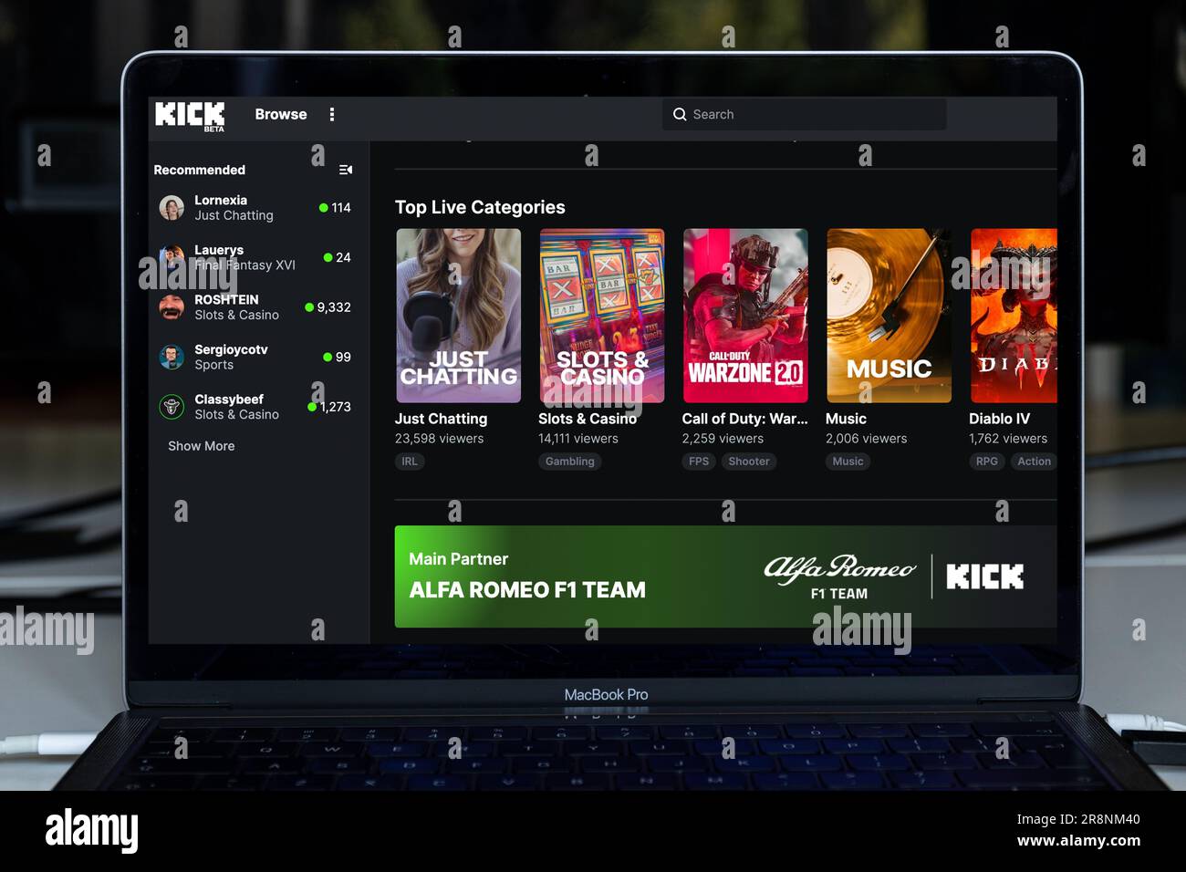Open Diablo IV category thumbnail
Image resolution: width=1186 pixels, height=872 pixels.
pyautogui.click(x=1014, y=316)
